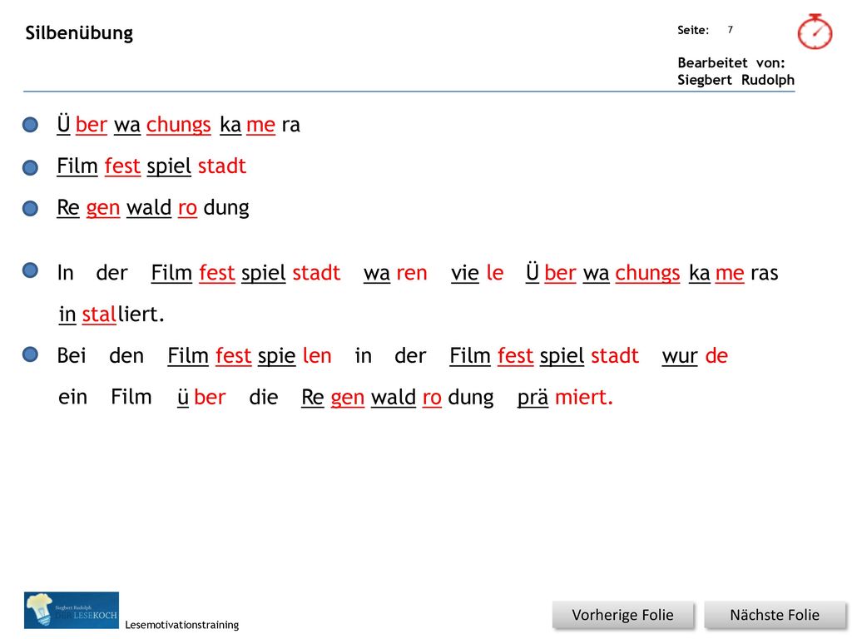Go to Vorherige Folie
This screenshot has width=852, height=639.
tap(622, 615)
